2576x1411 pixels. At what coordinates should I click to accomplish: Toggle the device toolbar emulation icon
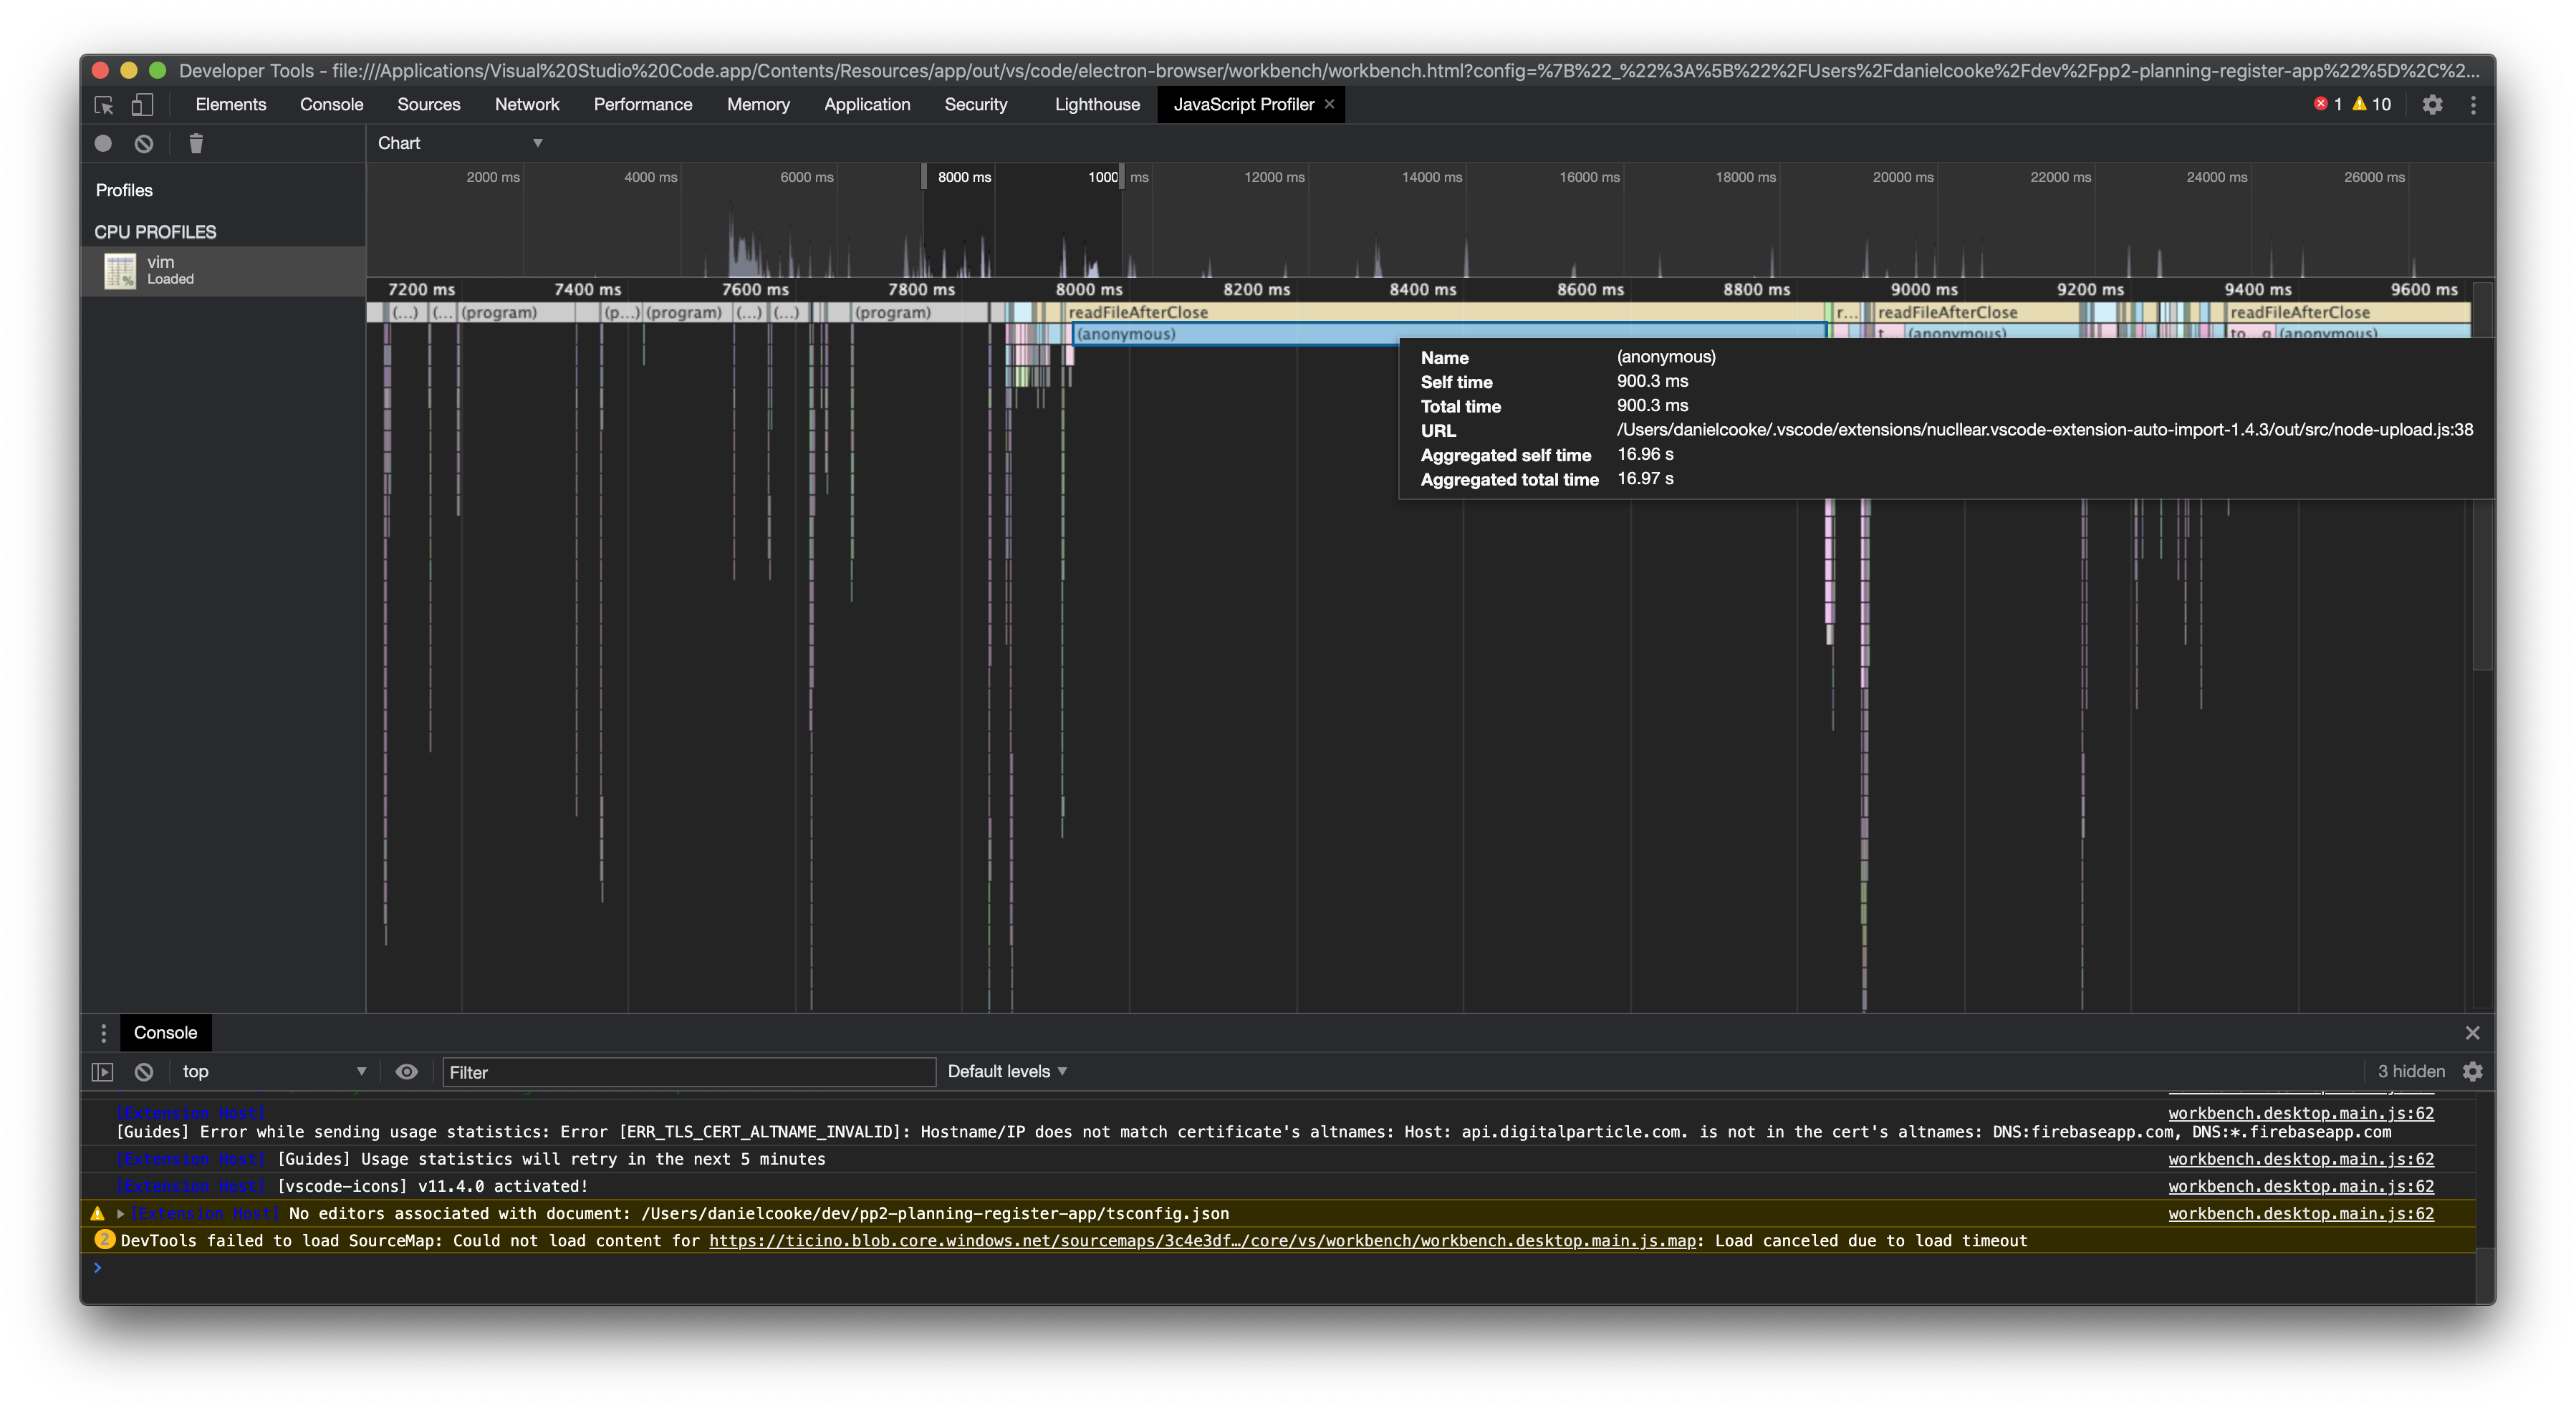point(143,104)
